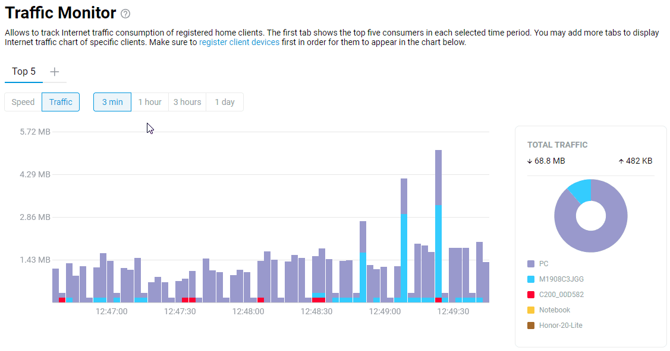Select the 1 day interval
This screenshot has height=351, width=670.
point(224,102)
